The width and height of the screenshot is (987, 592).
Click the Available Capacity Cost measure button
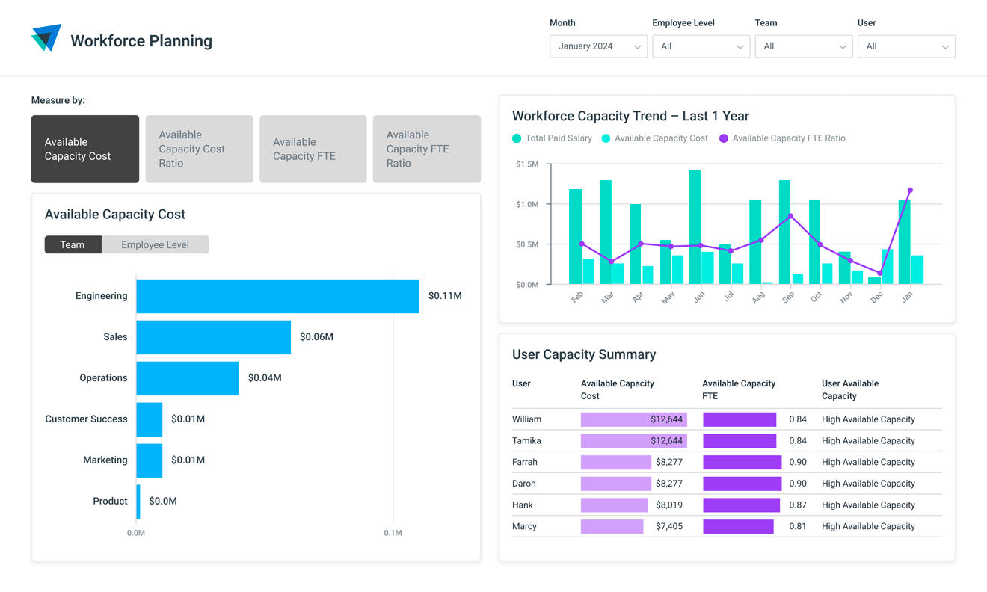pyautogui.click(x=84, y=149)
